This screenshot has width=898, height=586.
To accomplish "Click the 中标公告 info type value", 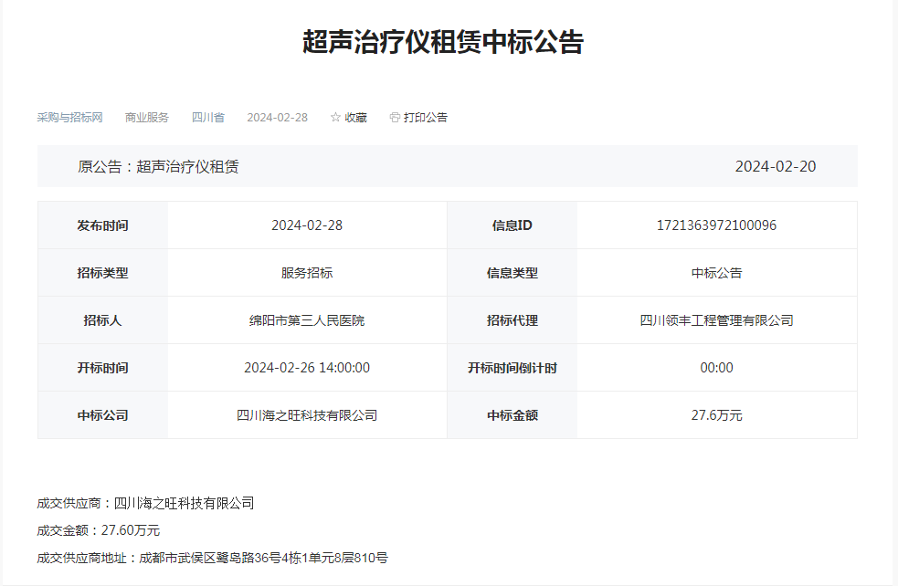I will (716, 273).
